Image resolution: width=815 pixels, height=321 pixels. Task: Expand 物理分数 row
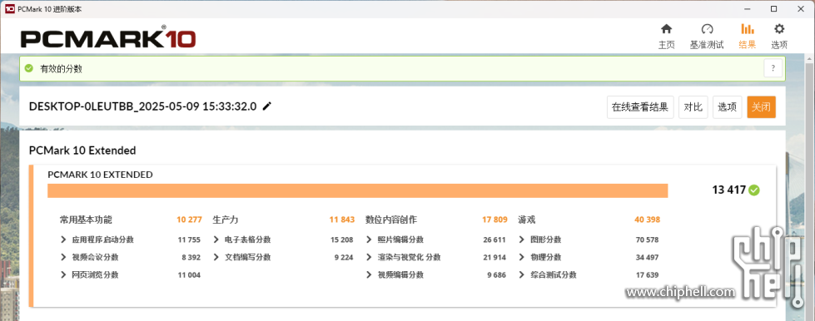pyautogui.click(x=522, y=257)
